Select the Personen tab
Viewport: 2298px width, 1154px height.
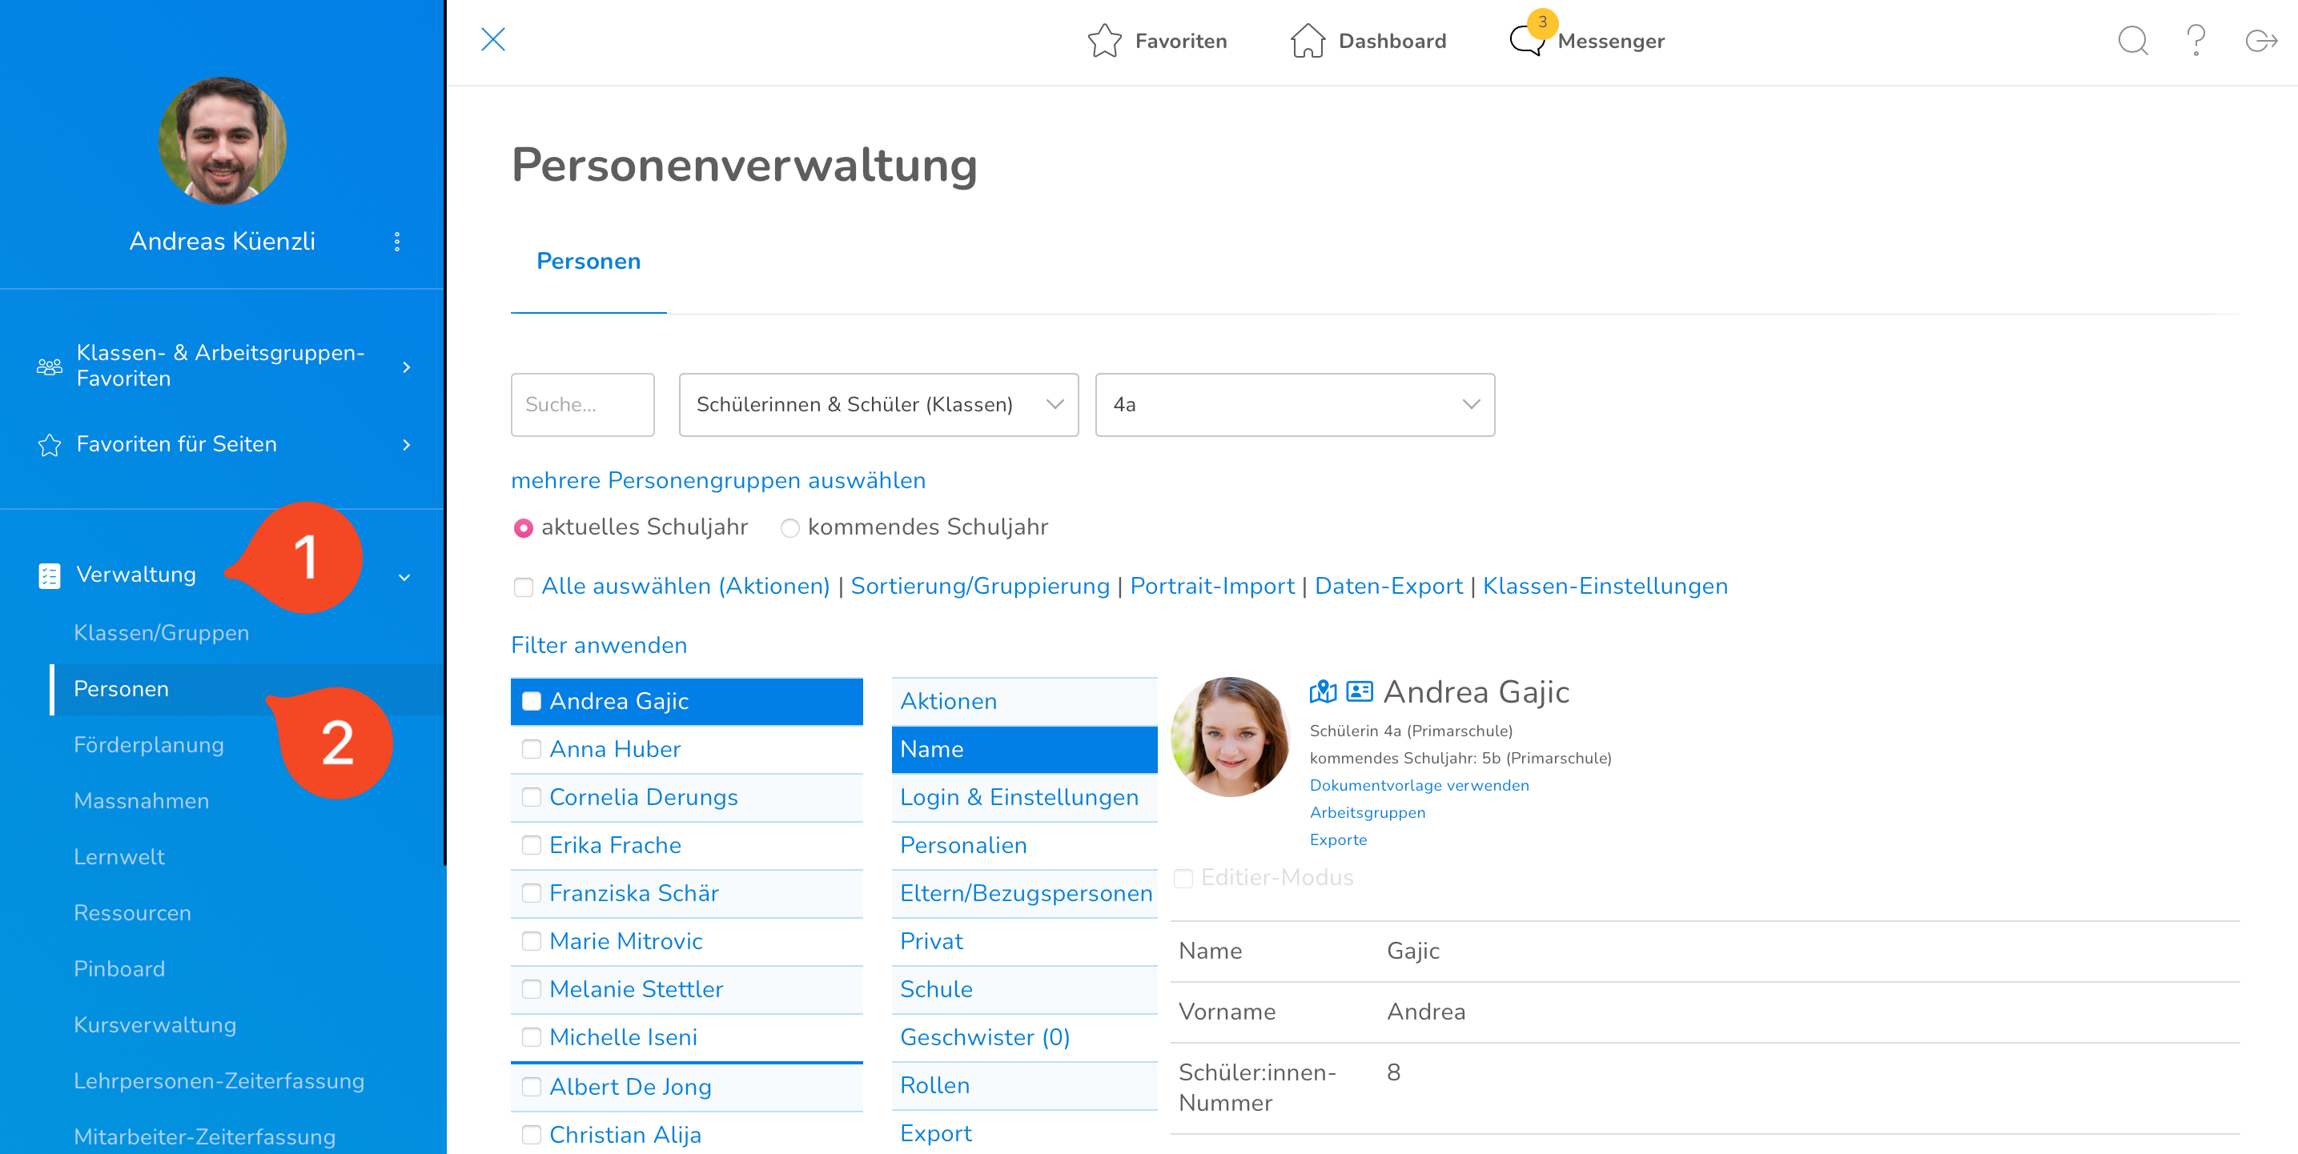pos(588,262)
